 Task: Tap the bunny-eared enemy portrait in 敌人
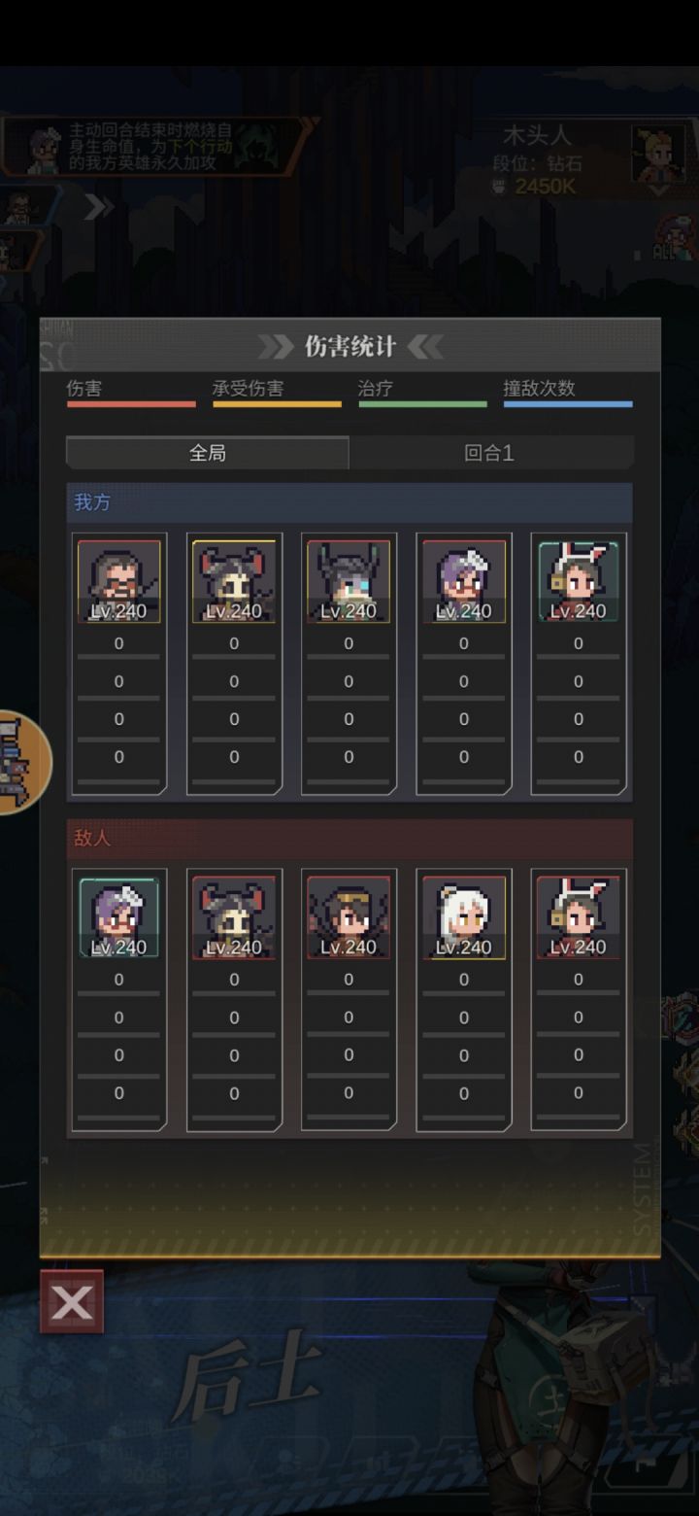pos(578,917)
